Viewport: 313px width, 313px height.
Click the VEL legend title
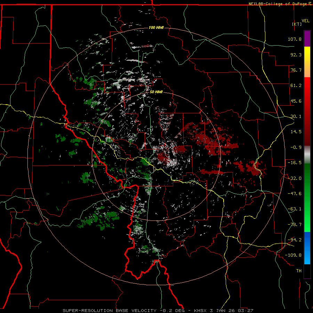point(306,21)
